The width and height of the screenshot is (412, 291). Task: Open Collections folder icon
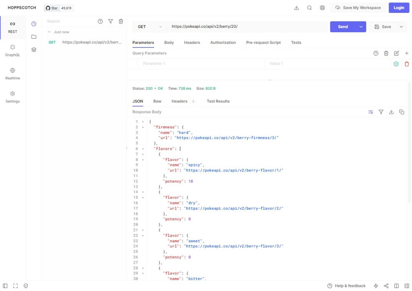point(34,37)
